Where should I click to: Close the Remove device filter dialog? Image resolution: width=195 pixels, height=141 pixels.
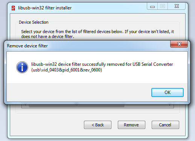tap(179, 44)
